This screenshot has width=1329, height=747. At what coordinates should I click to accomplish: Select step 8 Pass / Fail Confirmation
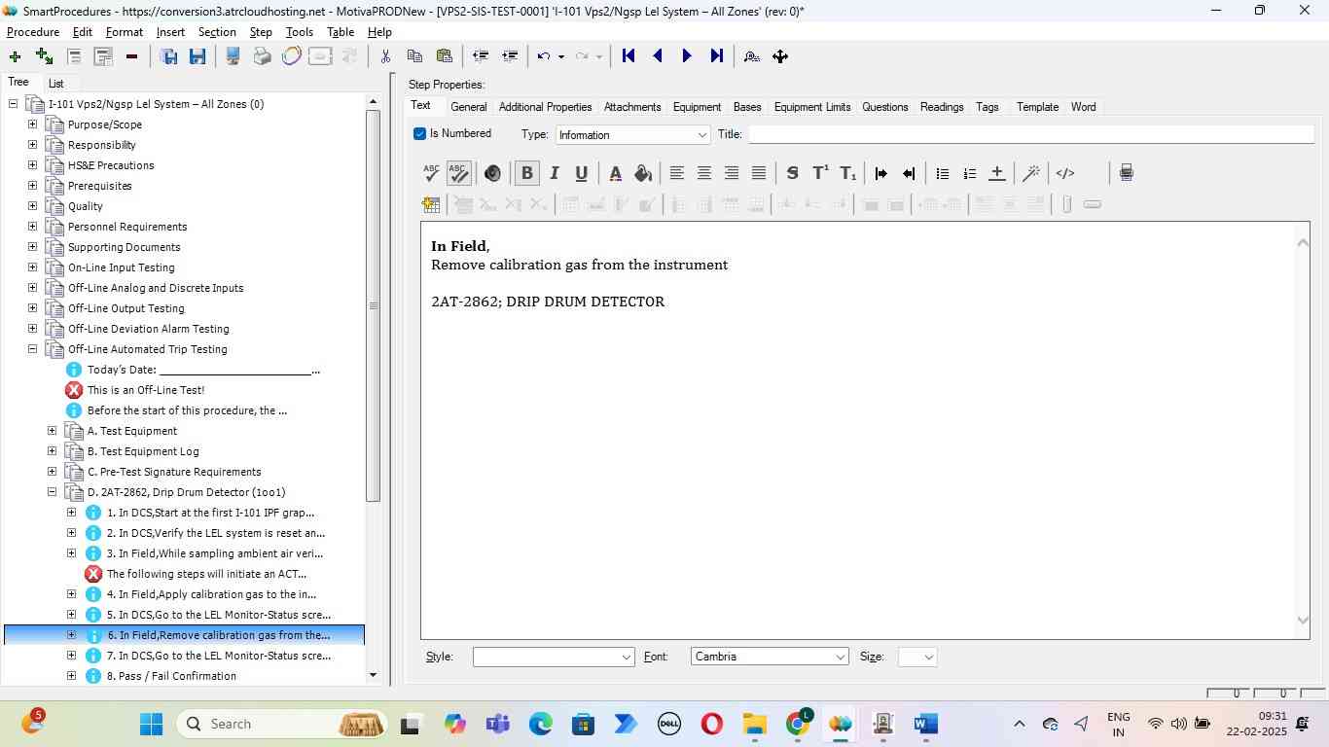coord(171,676)
